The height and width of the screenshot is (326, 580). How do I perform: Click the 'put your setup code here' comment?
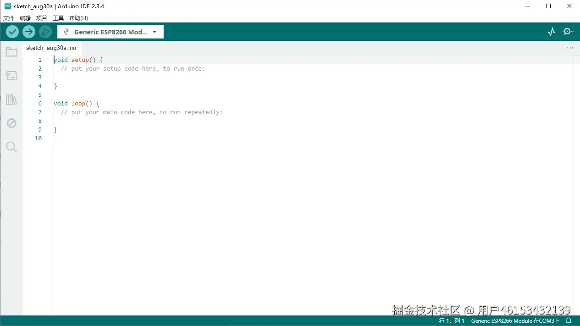point(133,69)
